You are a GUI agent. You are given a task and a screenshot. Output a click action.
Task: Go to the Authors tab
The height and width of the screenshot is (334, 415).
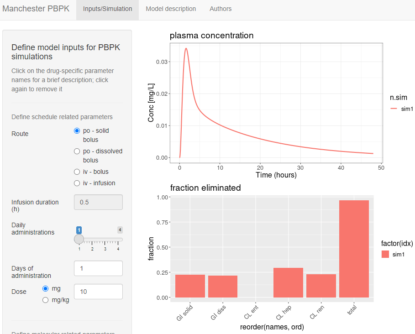coord(221,9)
